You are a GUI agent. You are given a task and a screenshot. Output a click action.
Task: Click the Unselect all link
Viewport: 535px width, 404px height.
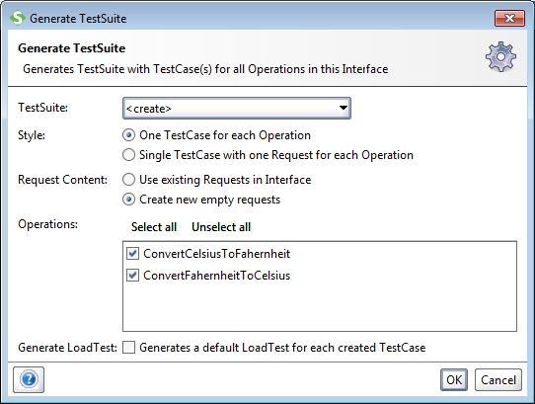(221, 227)
